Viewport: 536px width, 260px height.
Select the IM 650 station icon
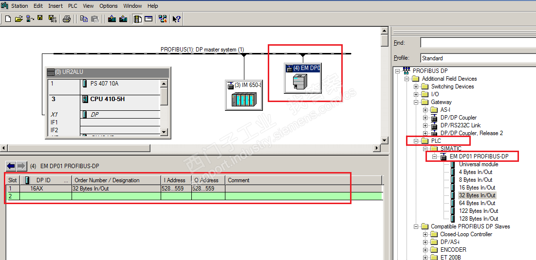pyautogui.click(x=244, y=100)
